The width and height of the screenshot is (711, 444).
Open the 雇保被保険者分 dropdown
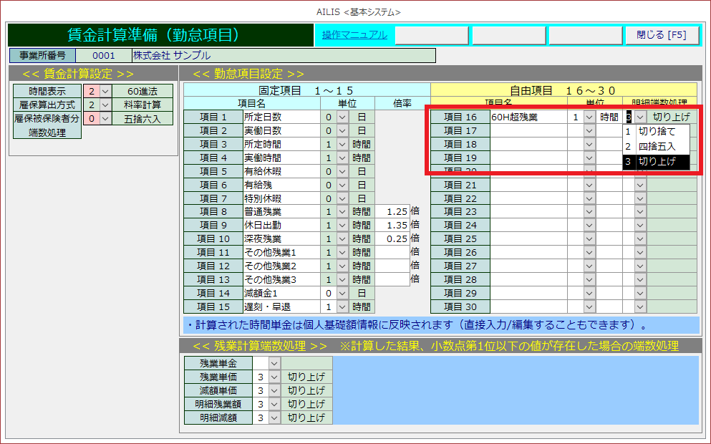click(105, 119)
